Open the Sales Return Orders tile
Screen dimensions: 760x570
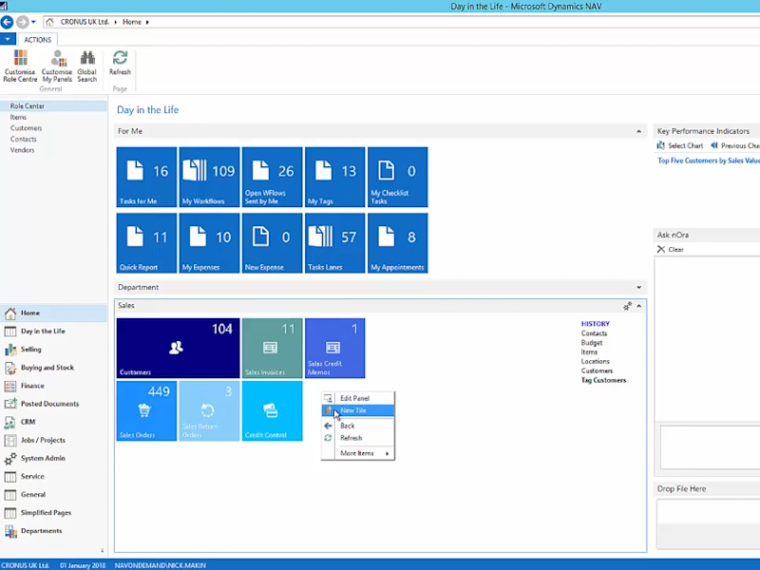pos(209,411)
